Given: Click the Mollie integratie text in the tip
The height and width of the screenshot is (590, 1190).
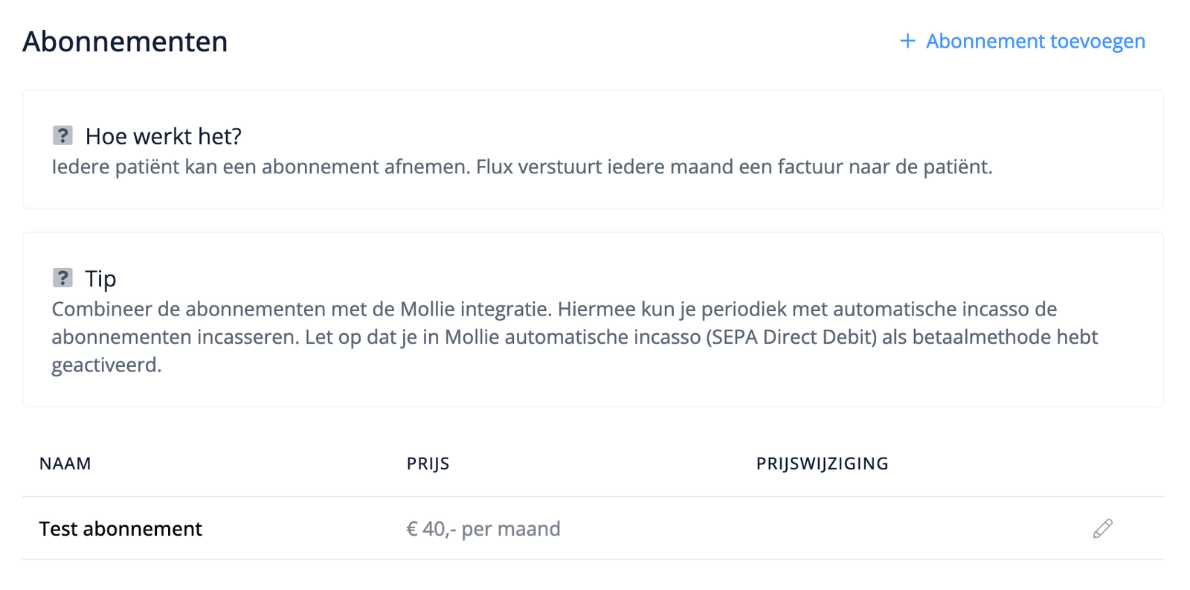Looking at the screenshot, I should [x=473, y=308].
